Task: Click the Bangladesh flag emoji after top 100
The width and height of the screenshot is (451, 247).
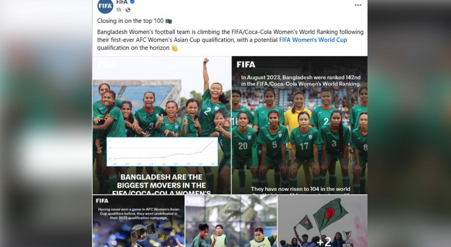Action: pyautogui.click(x=169, y=21)
